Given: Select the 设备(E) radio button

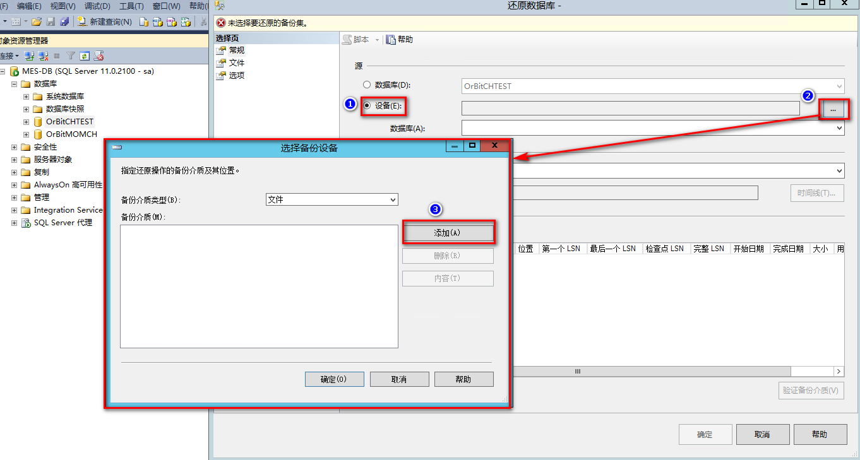Looking at the screenshot, I should pyautogui.click(x=366, y=105).
